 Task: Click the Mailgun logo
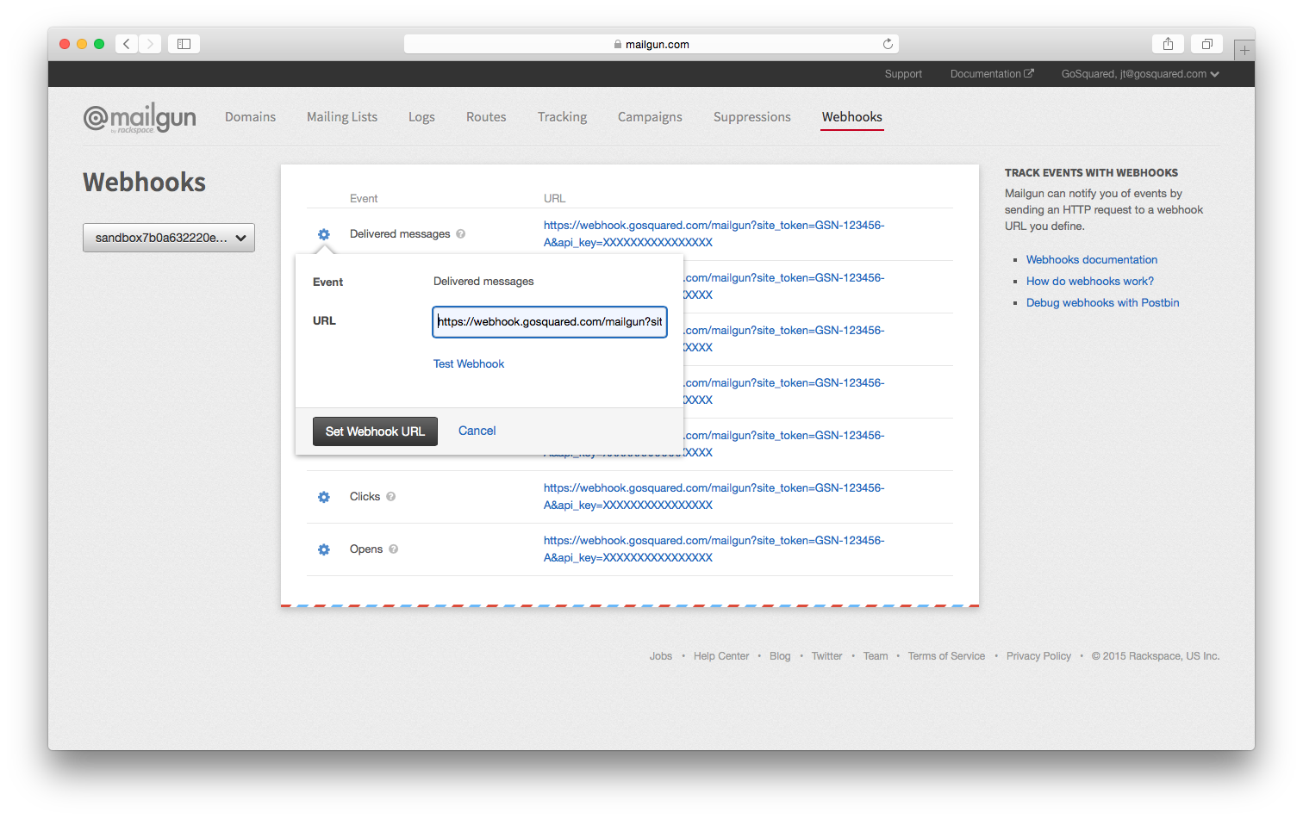pyautogui.click(x=140, y=118)
